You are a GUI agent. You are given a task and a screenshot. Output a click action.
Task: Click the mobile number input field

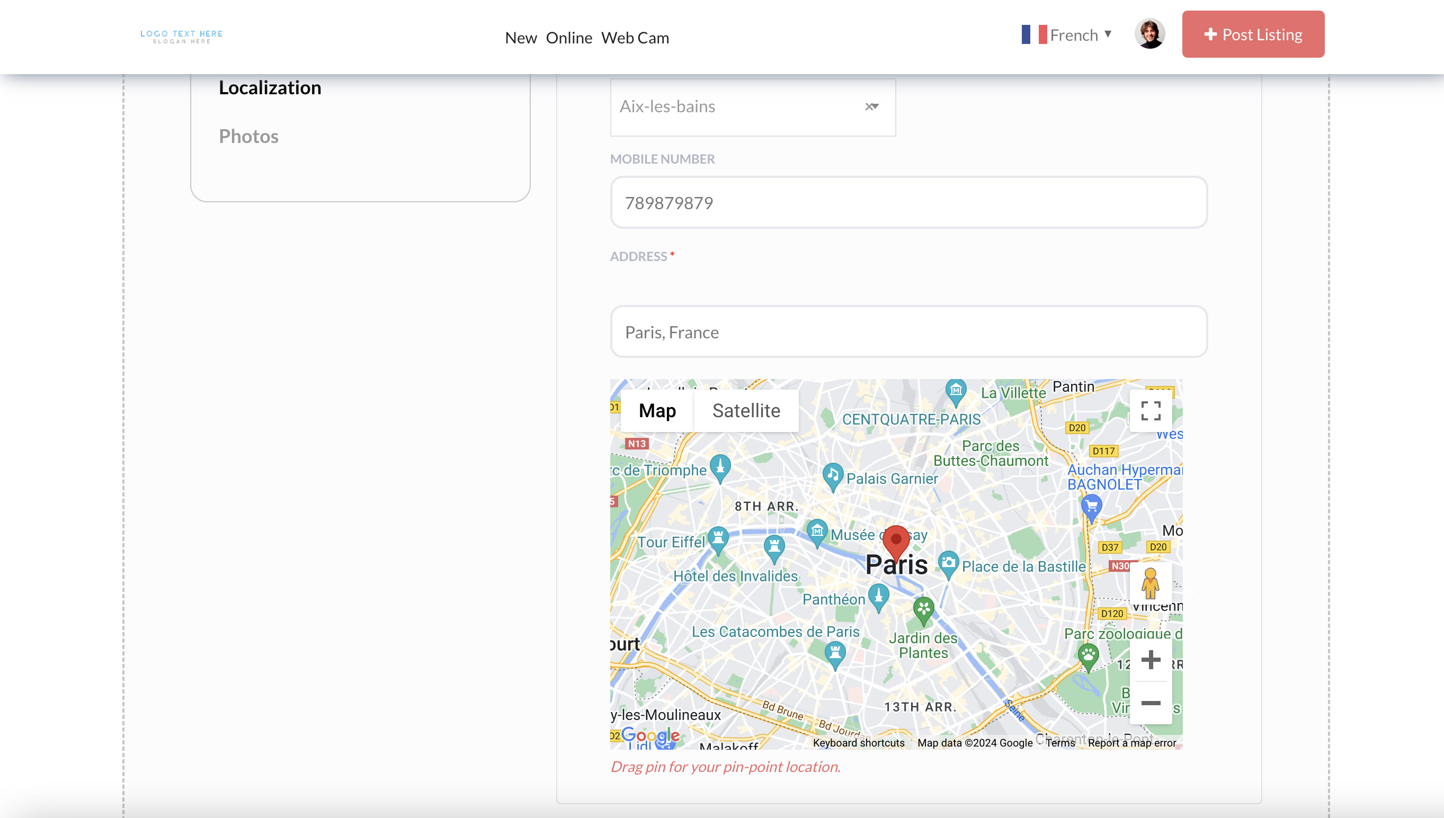click(x=908, y=203)
